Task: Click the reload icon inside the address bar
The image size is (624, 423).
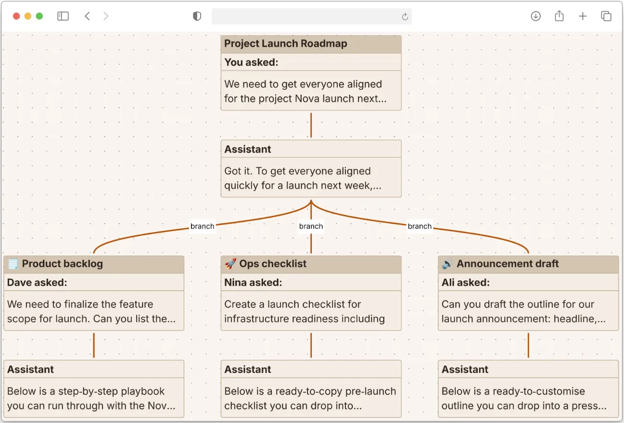Action: (x=404, y=16)
